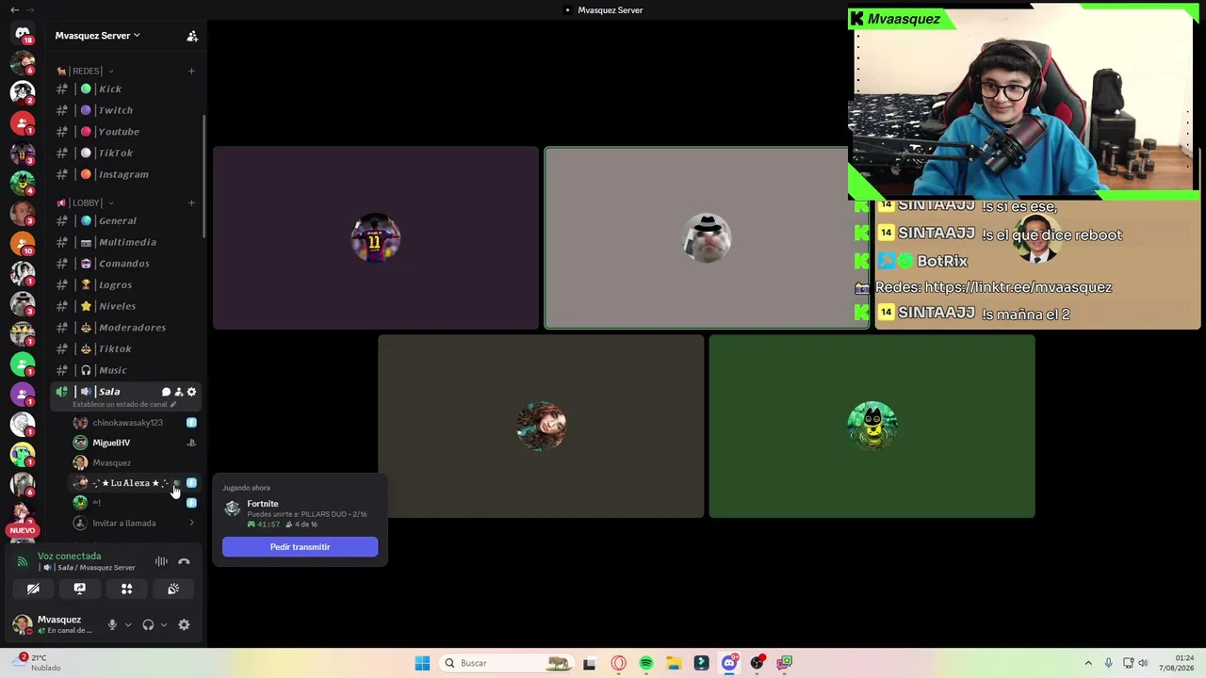The width and height of the screenshot is (1206, 678).
Task: Open the Mvasquez Server dropdown menu
Action: tap(97, 36)
